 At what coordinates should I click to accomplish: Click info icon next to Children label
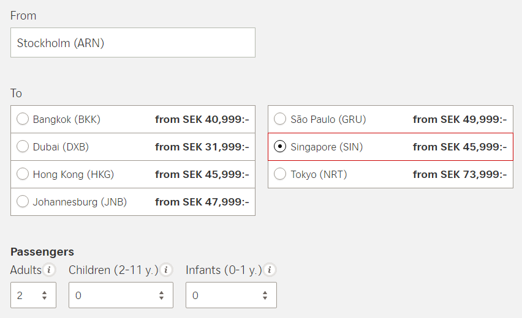tap(167, 270)
